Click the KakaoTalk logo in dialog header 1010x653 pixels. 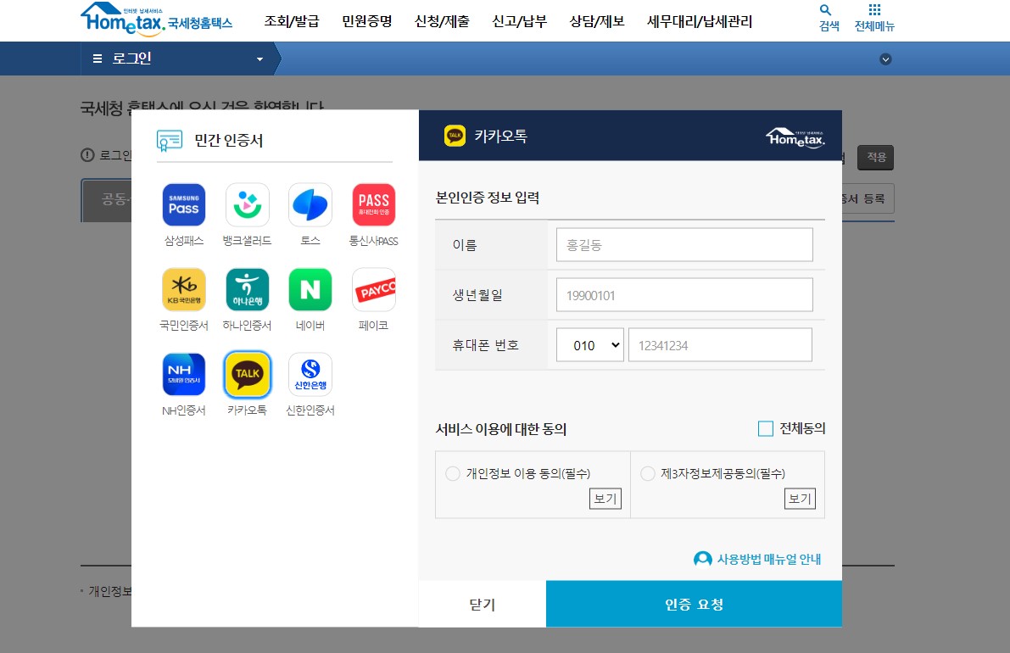click(455, 135)
